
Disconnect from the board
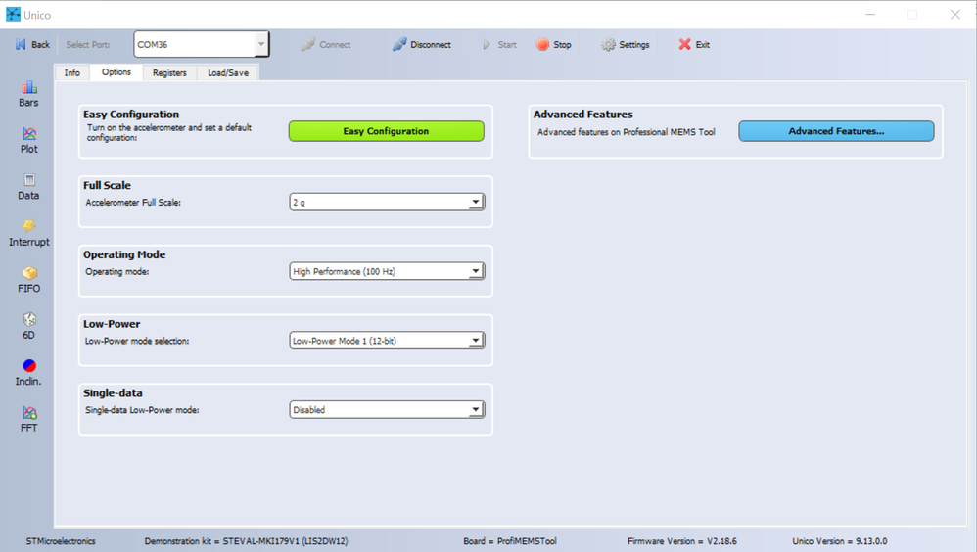coord(421,44)
